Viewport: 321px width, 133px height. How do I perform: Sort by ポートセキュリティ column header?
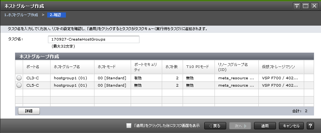coord(146,67)
